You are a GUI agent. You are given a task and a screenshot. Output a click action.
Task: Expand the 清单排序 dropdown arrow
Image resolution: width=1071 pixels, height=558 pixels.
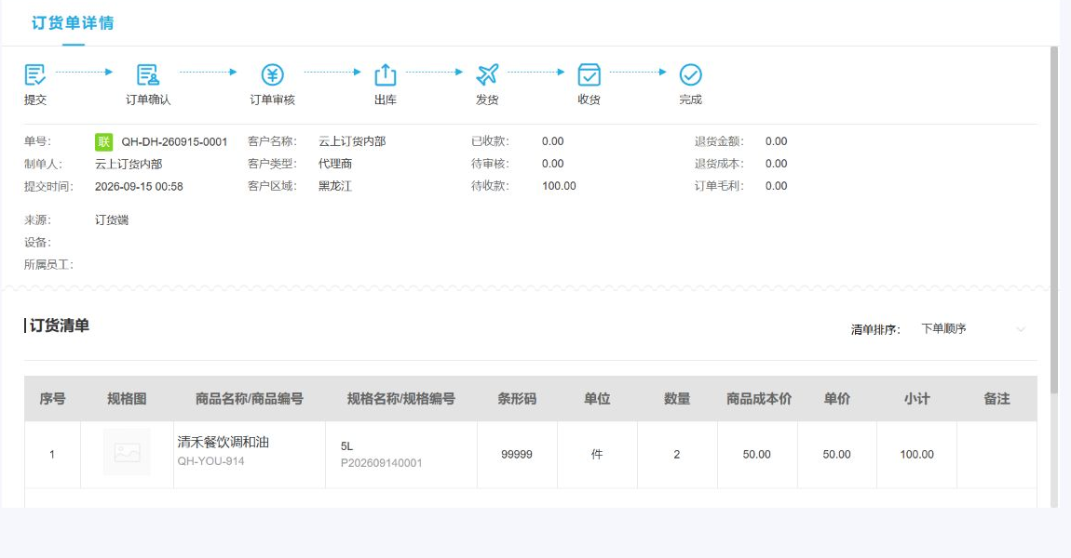click(x=1021, y=329)
